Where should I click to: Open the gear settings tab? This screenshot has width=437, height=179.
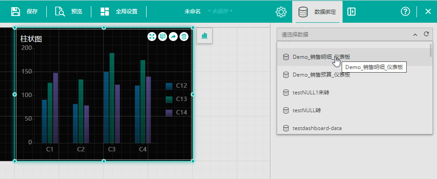(281, 12)
